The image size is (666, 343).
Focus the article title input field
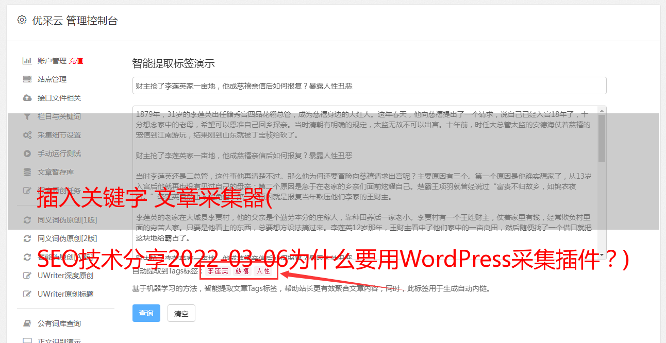pos(369,85)
